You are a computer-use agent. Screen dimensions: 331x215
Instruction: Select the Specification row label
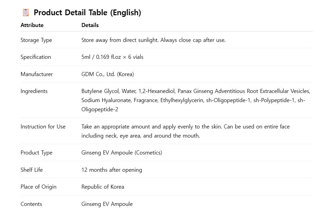36,57
